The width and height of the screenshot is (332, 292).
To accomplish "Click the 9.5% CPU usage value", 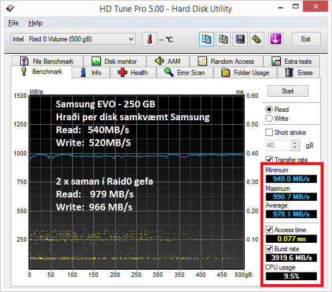I will point(291,276).
